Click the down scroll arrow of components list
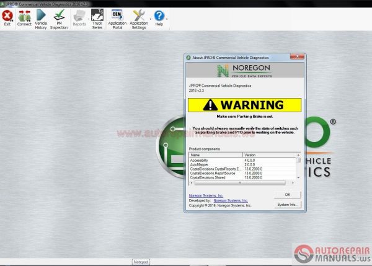 pyautogui.click(x=298, y=178)
